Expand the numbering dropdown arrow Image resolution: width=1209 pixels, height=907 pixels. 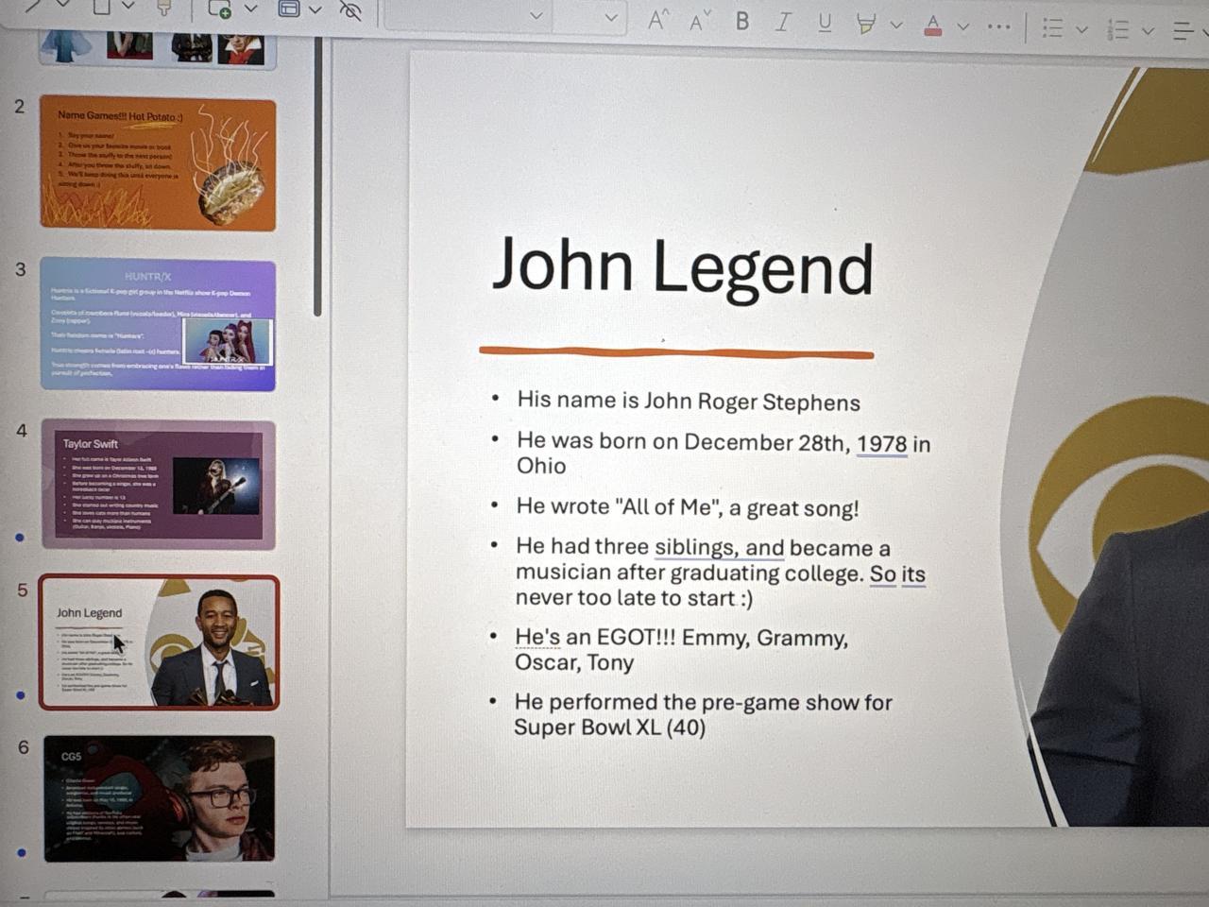click(x=1149, y=31)
